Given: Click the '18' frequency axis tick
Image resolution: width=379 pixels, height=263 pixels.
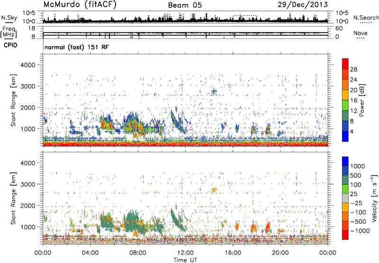Looking at the screenshot, I should 32,28.
